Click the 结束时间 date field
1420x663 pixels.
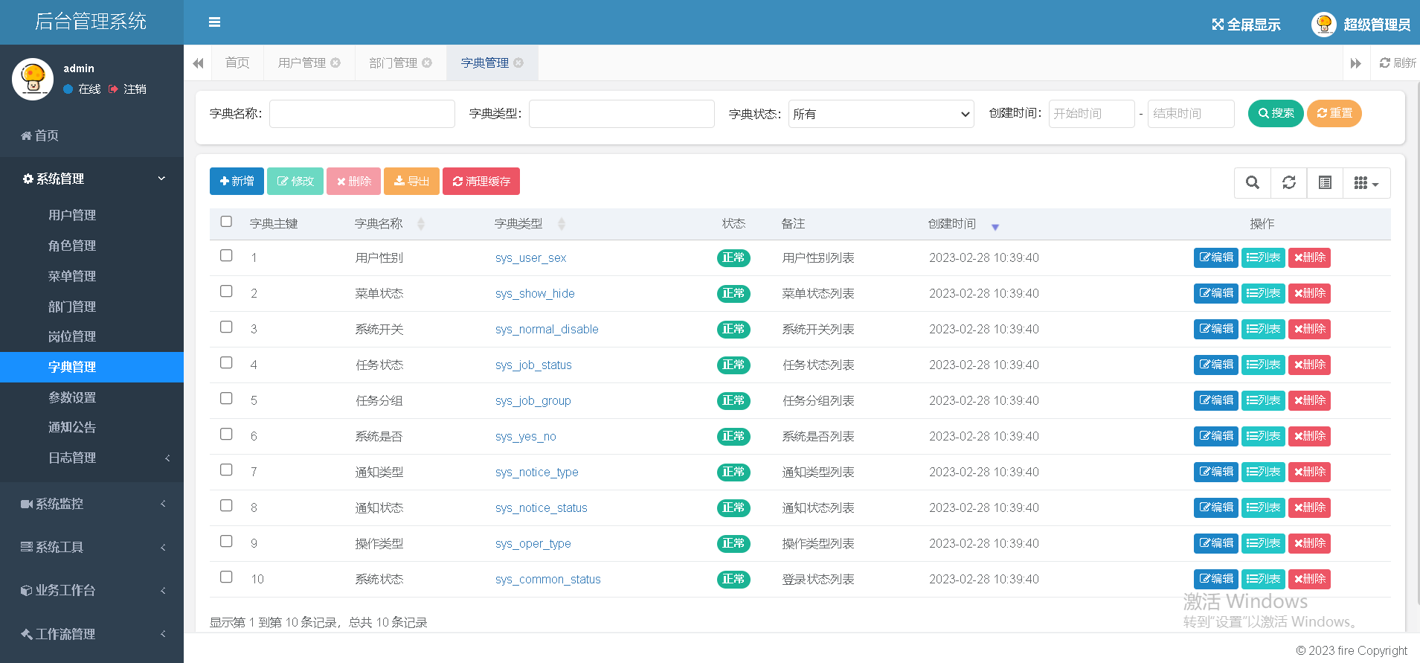coord(1191,114)
